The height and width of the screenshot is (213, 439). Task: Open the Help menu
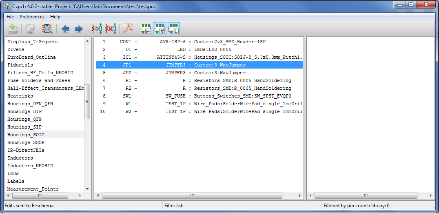55,16
